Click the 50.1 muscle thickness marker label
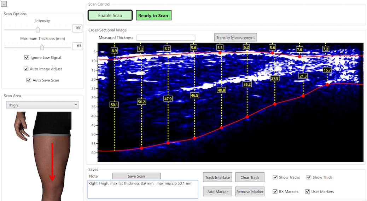 [114, 105]
